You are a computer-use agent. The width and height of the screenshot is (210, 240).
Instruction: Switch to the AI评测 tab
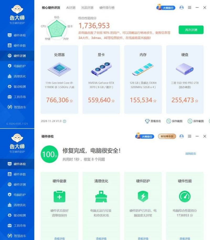(71, 8)
